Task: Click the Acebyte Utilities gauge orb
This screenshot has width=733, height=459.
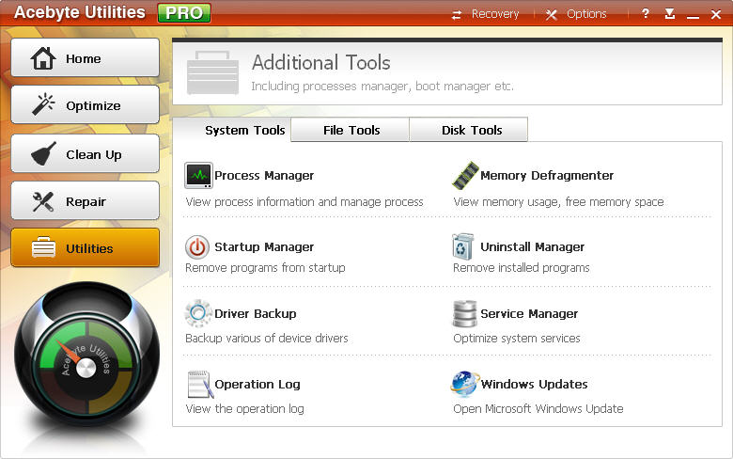Action: (86, 355)
